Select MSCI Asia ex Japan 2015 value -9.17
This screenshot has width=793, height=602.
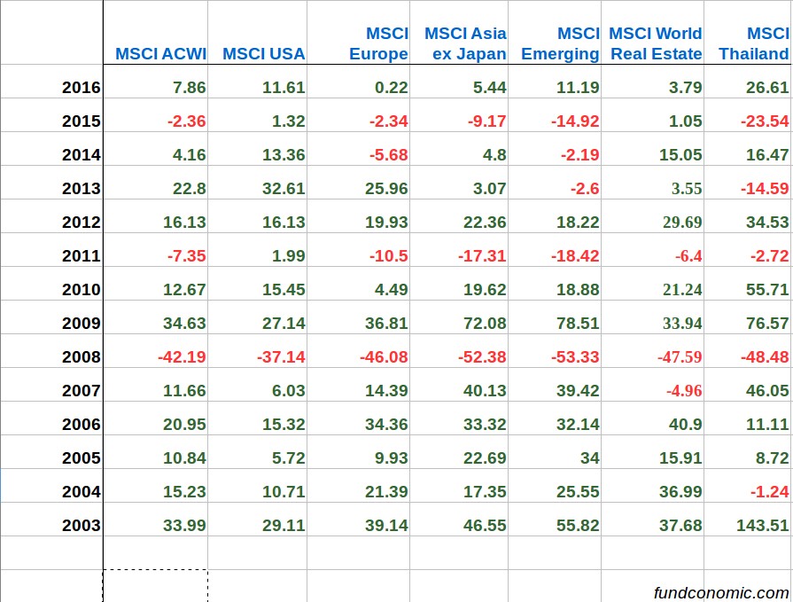486,121
